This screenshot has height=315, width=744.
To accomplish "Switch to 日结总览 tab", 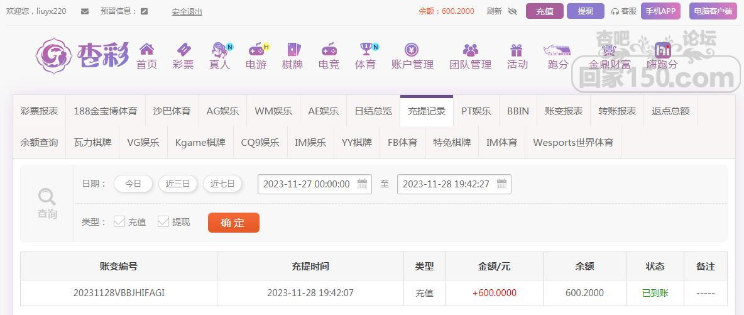I will click(373, 111).
